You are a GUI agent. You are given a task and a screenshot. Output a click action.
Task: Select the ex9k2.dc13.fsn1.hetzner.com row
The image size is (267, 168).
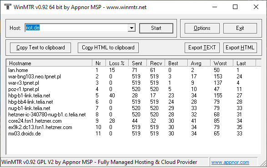134,127
